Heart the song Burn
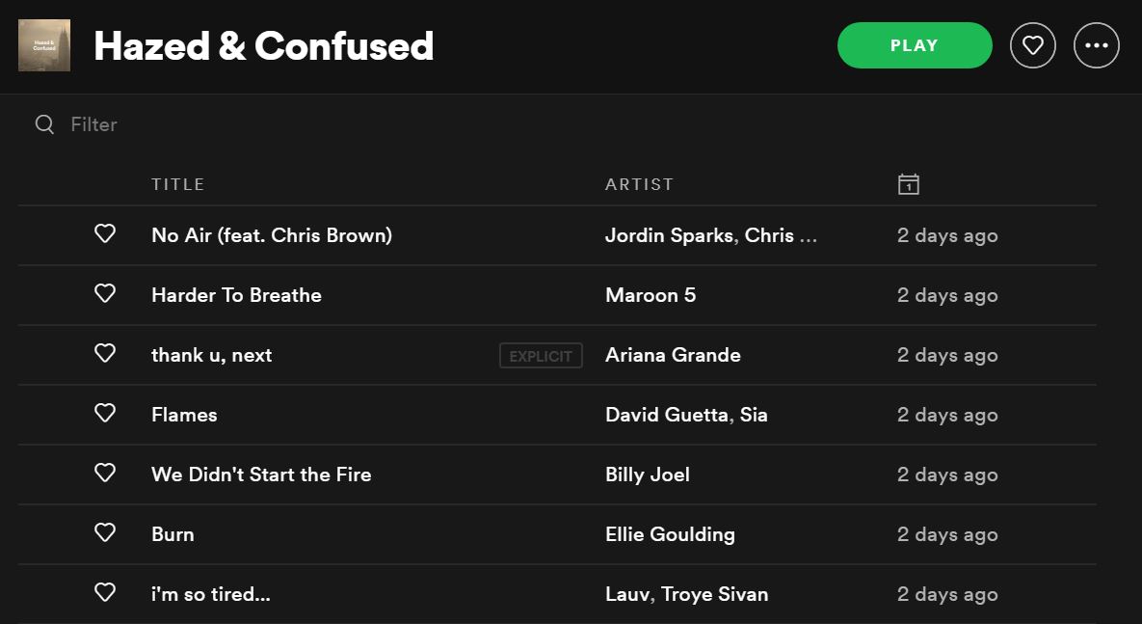Viewport: 1142px width, 624px height. click(x=105, y=533)
